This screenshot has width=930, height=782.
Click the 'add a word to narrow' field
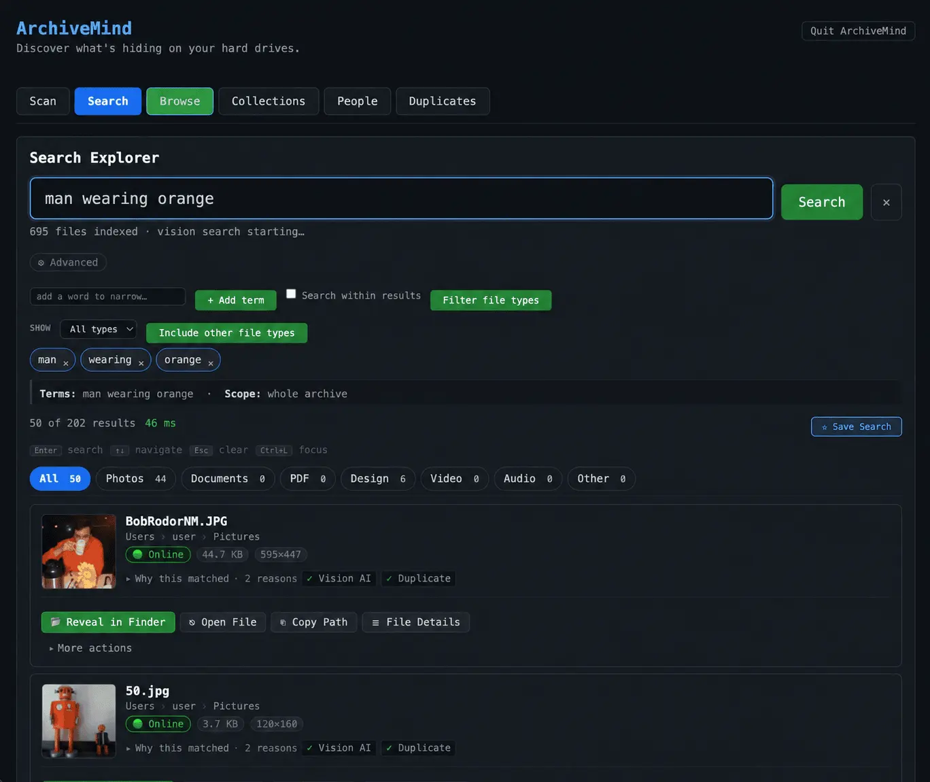107,296
